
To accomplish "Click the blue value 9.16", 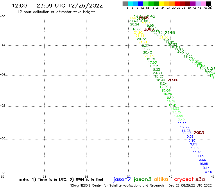I will click(x=208, y=172).
